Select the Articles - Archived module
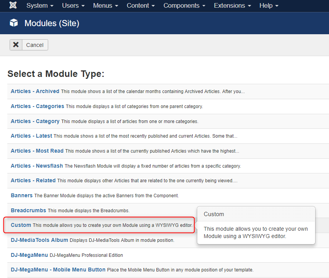329x278 pixels. (35, 92)
